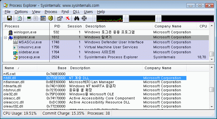Click CPU Usage 19.51% in status bar

pos(20,113)
